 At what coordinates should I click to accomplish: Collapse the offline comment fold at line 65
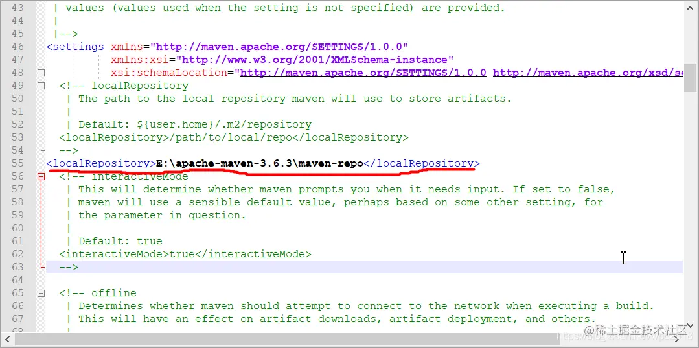[x=41, y=293]
